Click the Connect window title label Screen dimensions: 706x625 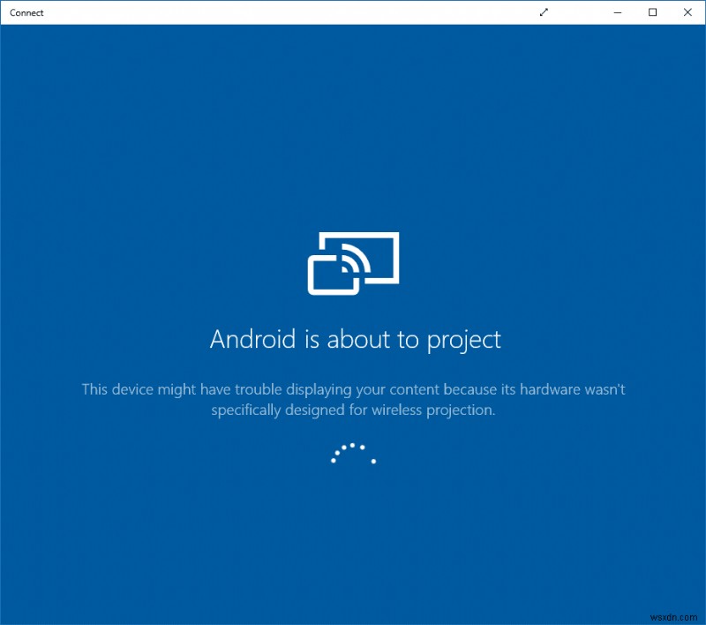(x=26, y=13)
